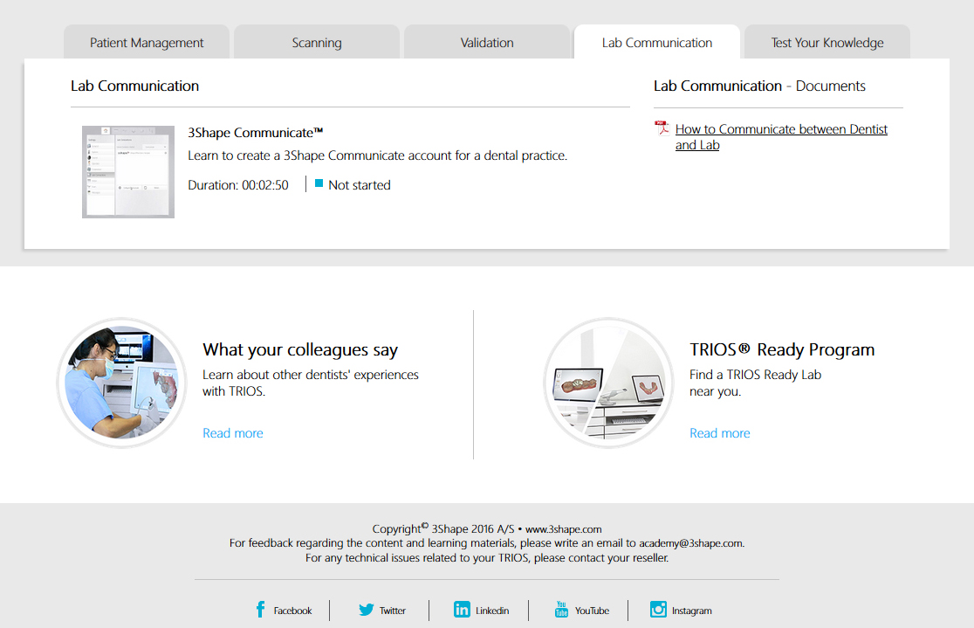Screen dimensions: 974x628
Task: Click the Facebook icon in footer
Action: point(260,610)
